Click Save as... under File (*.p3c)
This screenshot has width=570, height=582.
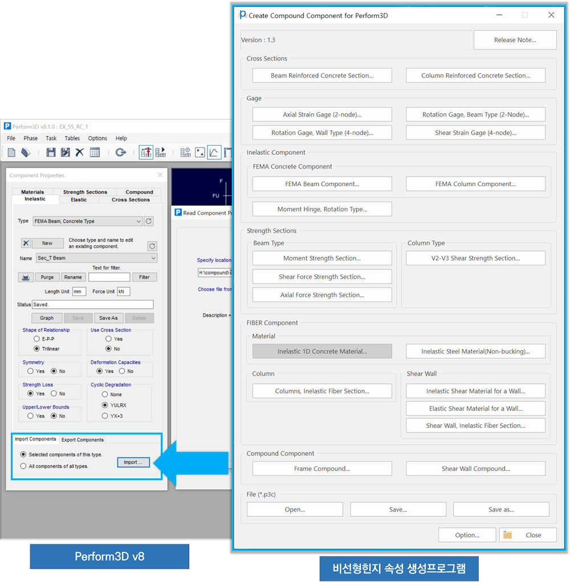[501, 509]
